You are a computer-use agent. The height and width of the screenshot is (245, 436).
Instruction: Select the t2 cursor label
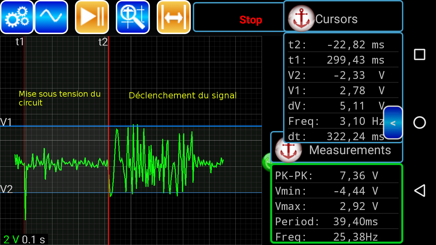tap(103, 42)
